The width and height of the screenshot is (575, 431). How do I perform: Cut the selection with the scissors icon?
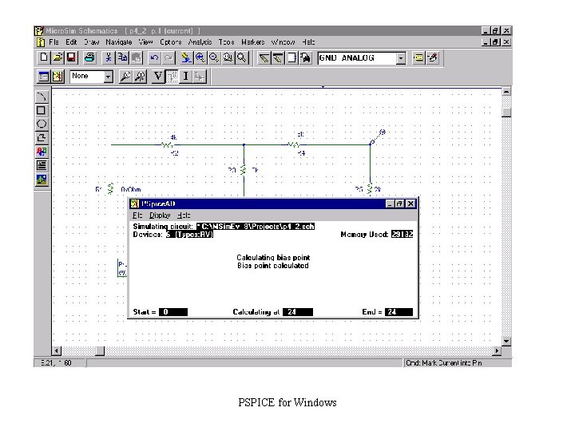(x=108, y=57)
